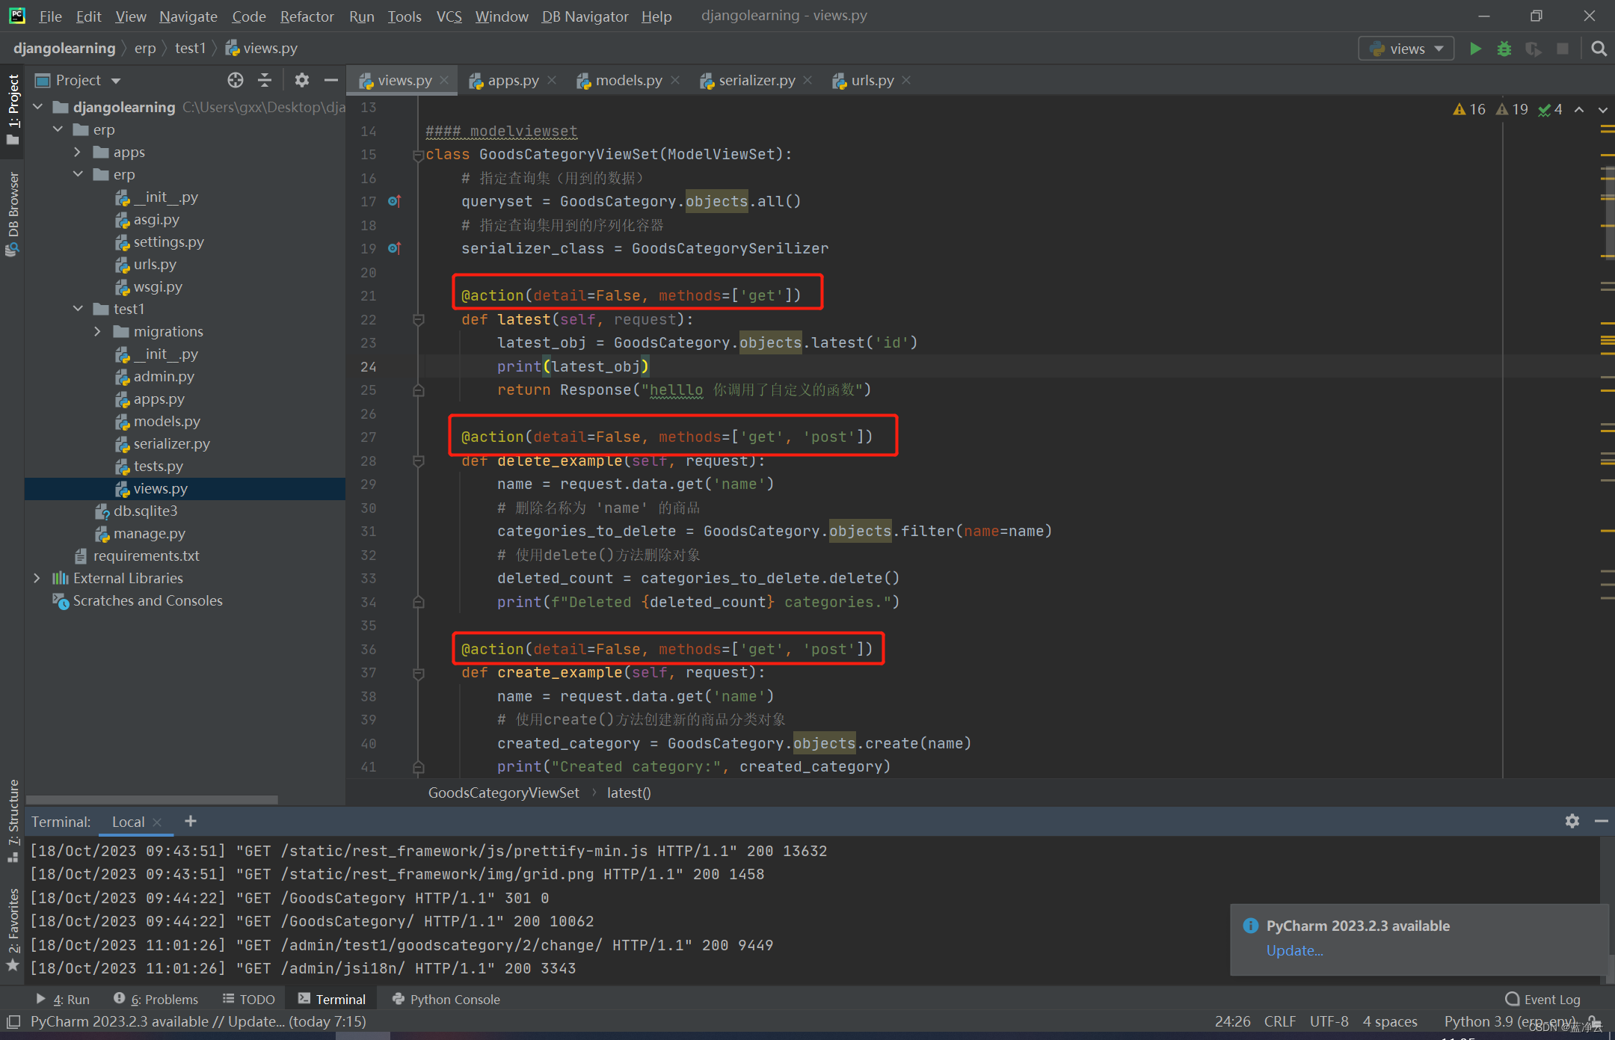1615x1040 pixels.
Task: Open Search Everywhere magnifier icon
Action: pyautogui.click(x=1599, y=49)
